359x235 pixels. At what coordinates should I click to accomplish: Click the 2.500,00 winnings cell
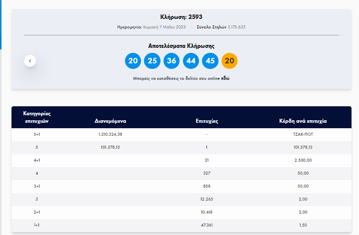coord(303,160)
